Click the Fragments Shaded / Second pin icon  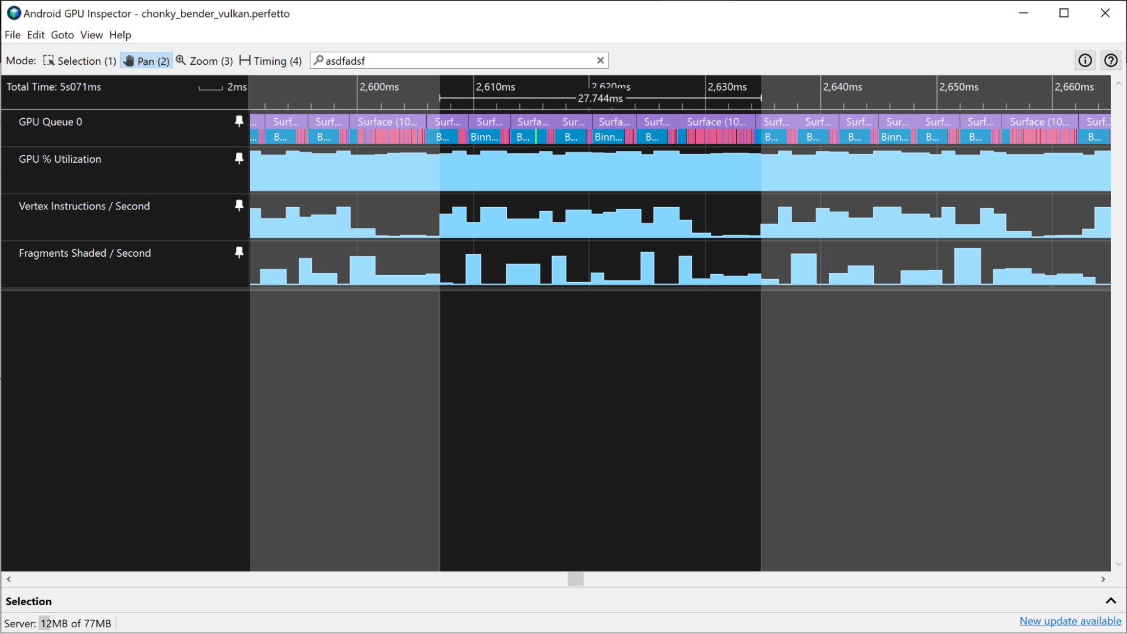[x=237, y=253]
